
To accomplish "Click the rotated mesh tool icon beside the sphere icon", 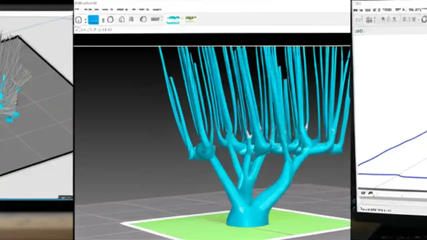I will coord(131,19).
